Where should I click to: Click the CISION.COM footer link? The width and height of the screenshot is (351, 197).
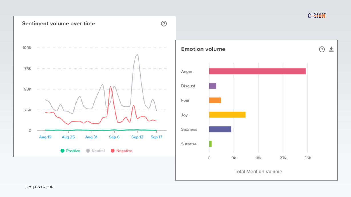[44, 187]
